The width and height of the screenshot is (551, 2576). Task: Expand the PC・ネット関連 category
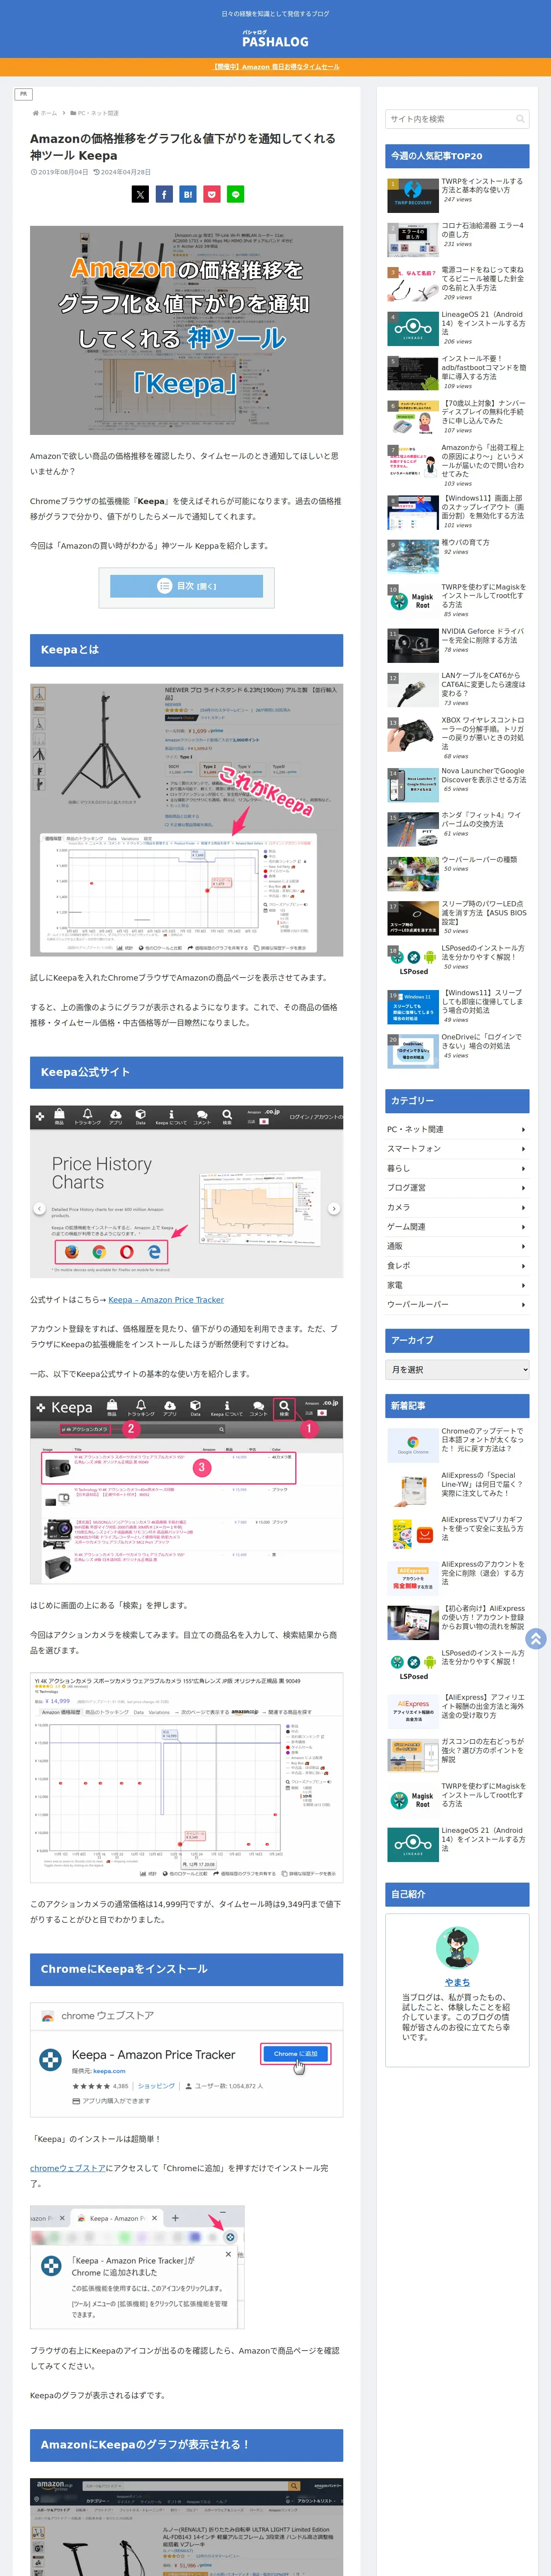click(x=457, y=1129)
